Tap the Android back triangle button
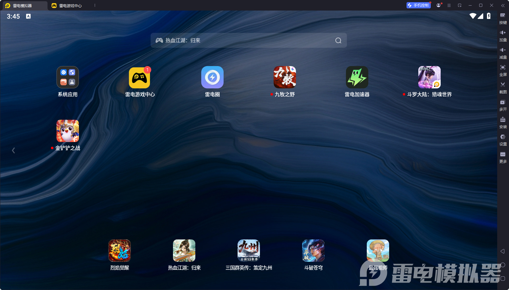The width and height of the screenshot is (509, 290). click(x=503, y=251)
